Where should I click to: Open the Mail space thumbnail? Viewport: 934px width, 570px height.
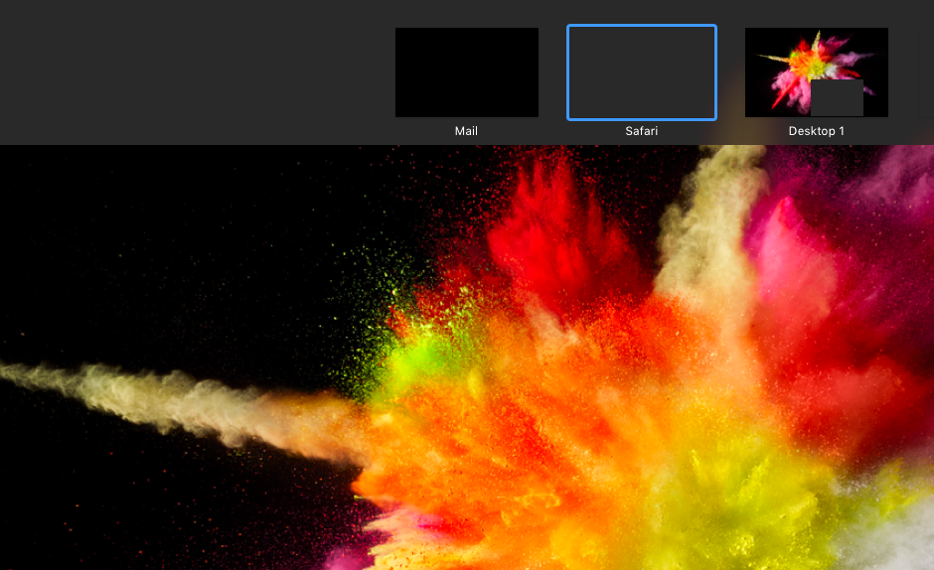click(466, 72)
